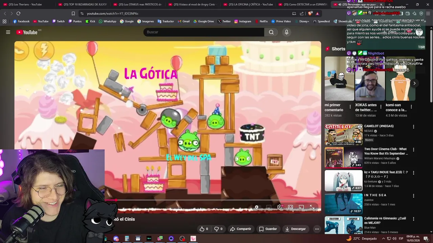Go back with browser back arrow
Screen dimensions: 433x243
pyautogui.click(x=5, y=13)
